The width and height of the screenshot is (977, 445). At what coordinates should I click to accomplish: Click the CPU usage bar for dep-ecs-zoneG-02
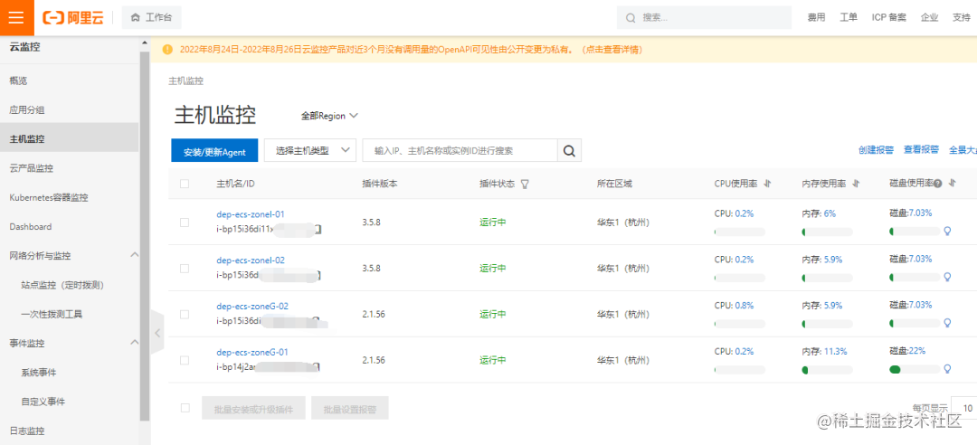(x=740, y=324)
